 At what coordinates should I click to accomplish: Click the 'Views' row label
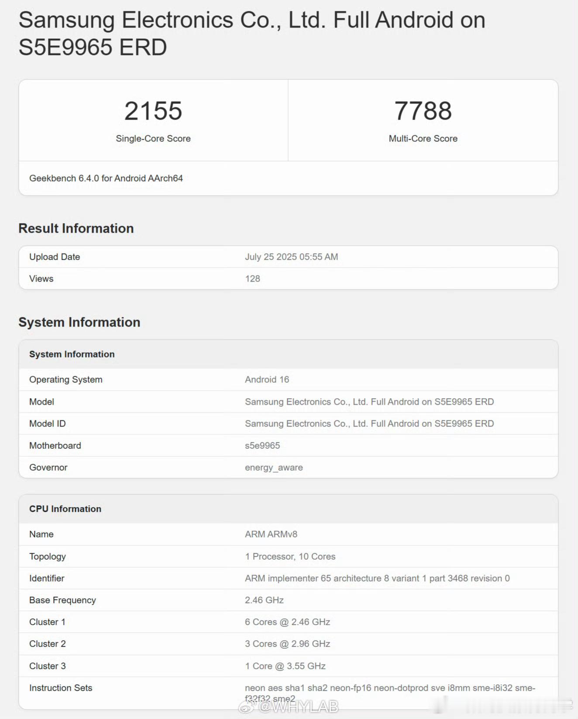tap(41, 279)
